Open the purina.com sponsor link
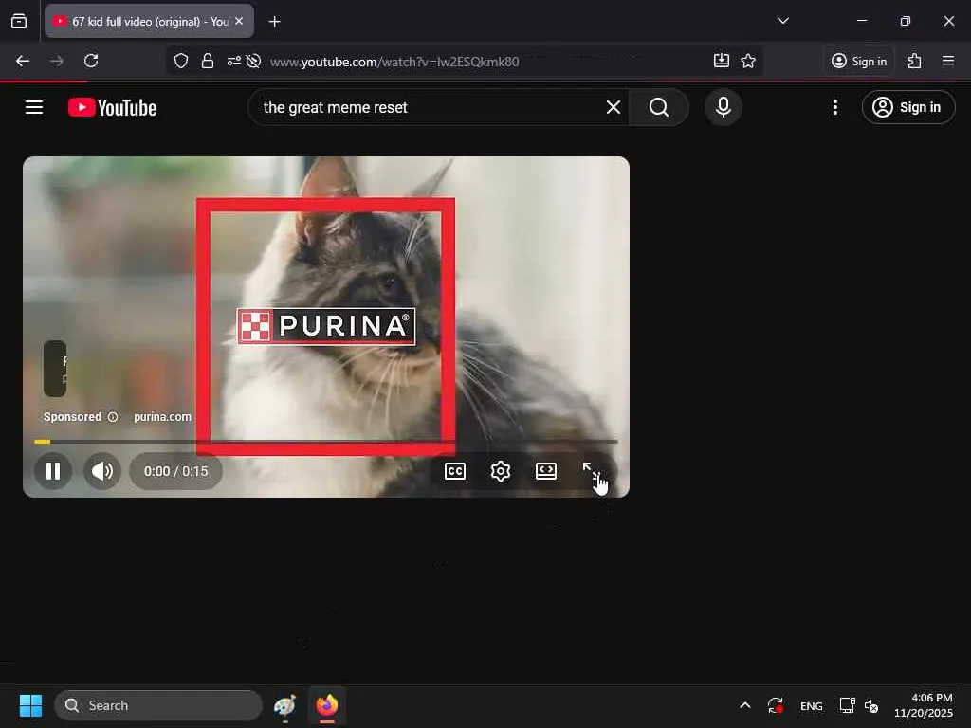 162,417
